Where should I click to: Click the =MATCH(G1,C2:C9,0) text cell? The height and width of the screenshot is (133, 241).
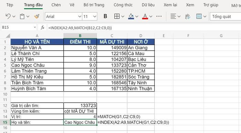119,117
